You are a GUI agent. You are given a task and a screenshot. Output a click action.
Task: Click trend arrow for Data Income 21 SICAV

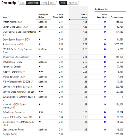click(x=105, y=62)
